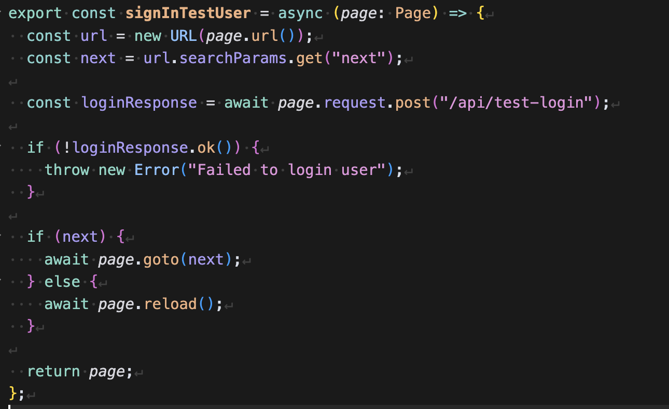669x409 pixels.
Task: Click the signInTestUser function name
Action: tap(188, 13)
